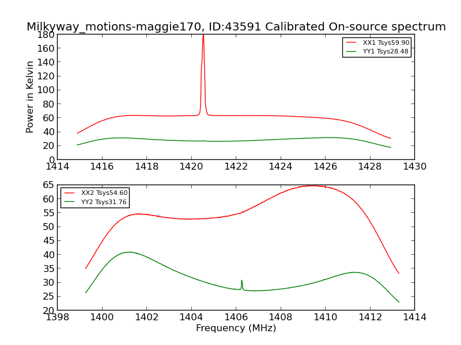Click the 180 tick label on top y-axis

(x=46, y=34)
